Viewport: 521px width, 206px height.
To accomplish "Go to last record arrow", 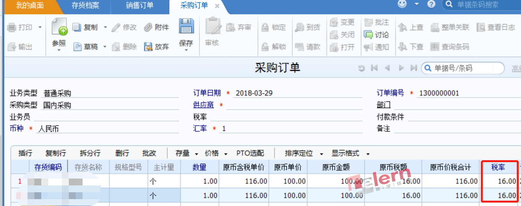I will pyautogui.click(x=414, y=68).
